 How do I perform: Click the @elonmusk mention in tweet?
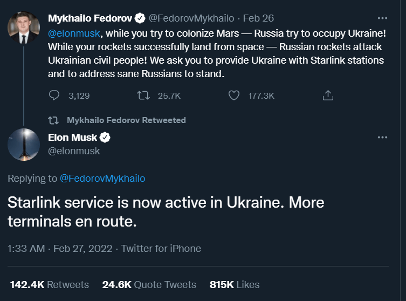(73, 32)
